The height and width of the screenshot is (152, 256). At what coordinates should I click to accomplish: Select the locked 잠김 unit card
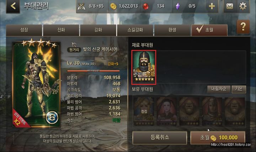click(144, 111)
